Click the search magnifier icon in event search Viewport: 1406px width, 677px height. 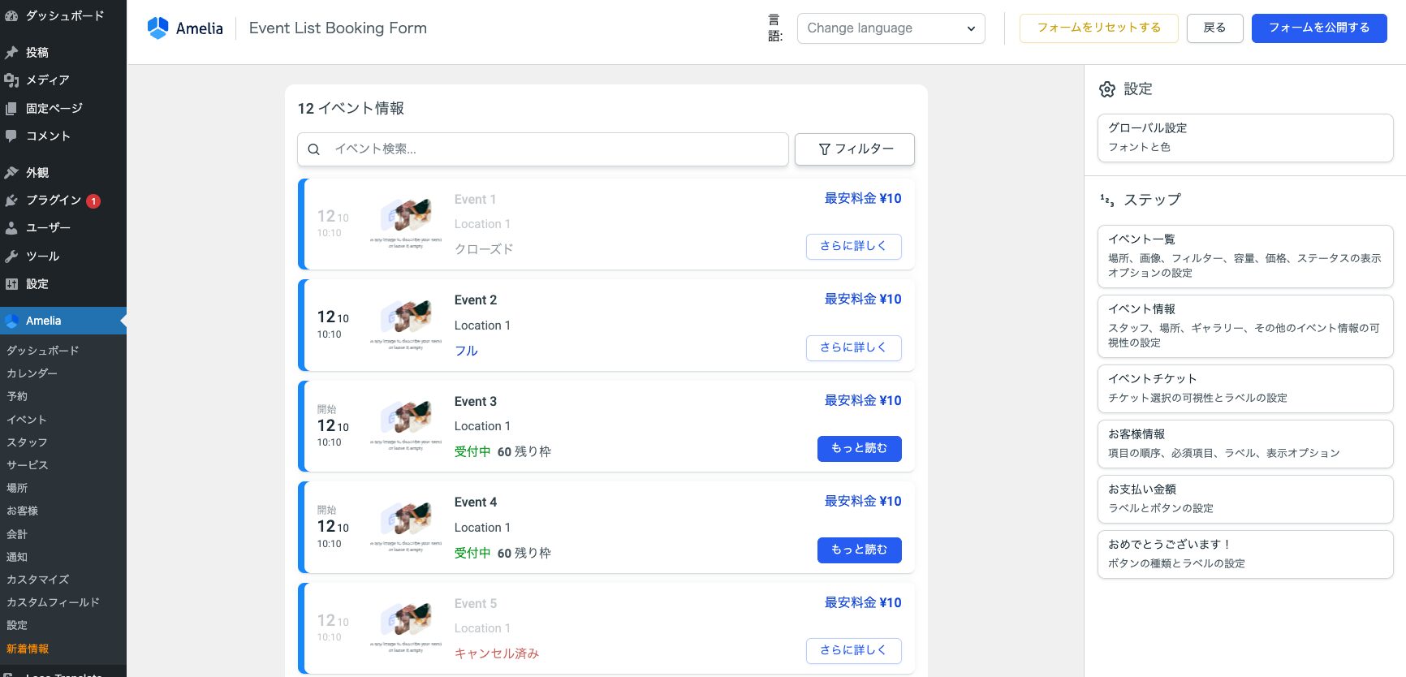tap(314, 149)
